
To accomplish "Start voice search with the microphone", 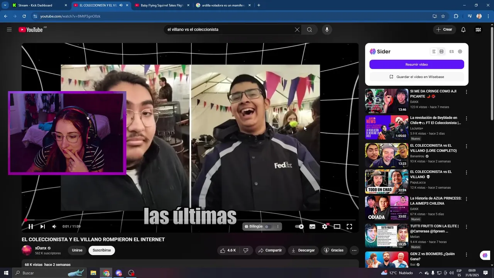I will click(327, 30).
